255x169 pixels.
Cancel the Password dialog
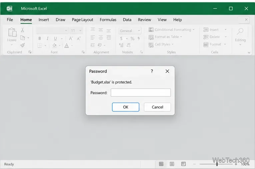pos(157,107)
